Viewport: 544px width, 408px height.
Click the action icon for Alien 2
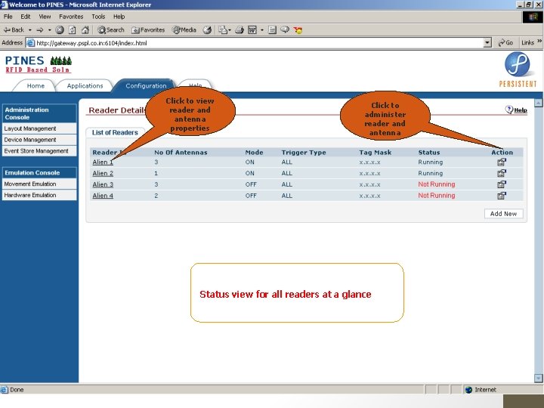(502, 173)
